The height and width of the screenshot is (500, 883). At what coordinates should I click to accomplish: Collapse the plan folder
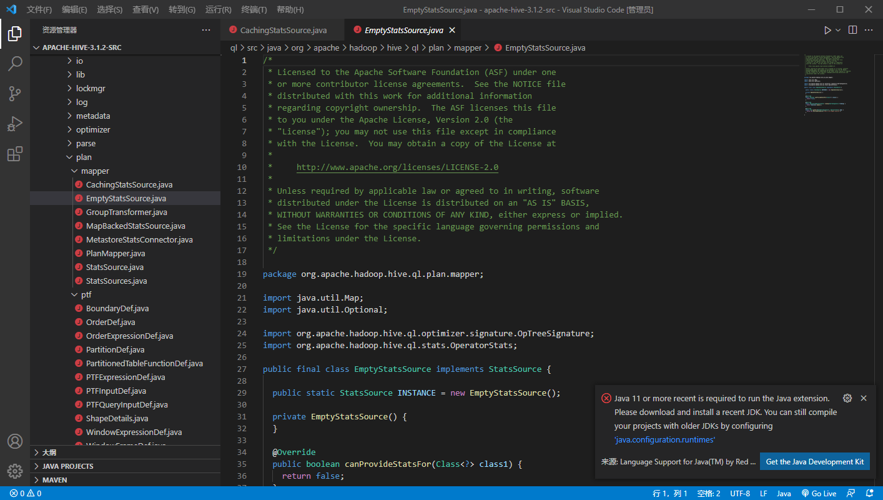(125, 157)
